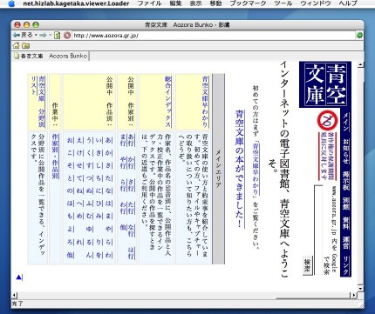Open 青空文庫早わかり link in the intro sentence
This screenshot has height=314, width=375.
[256, 170]
